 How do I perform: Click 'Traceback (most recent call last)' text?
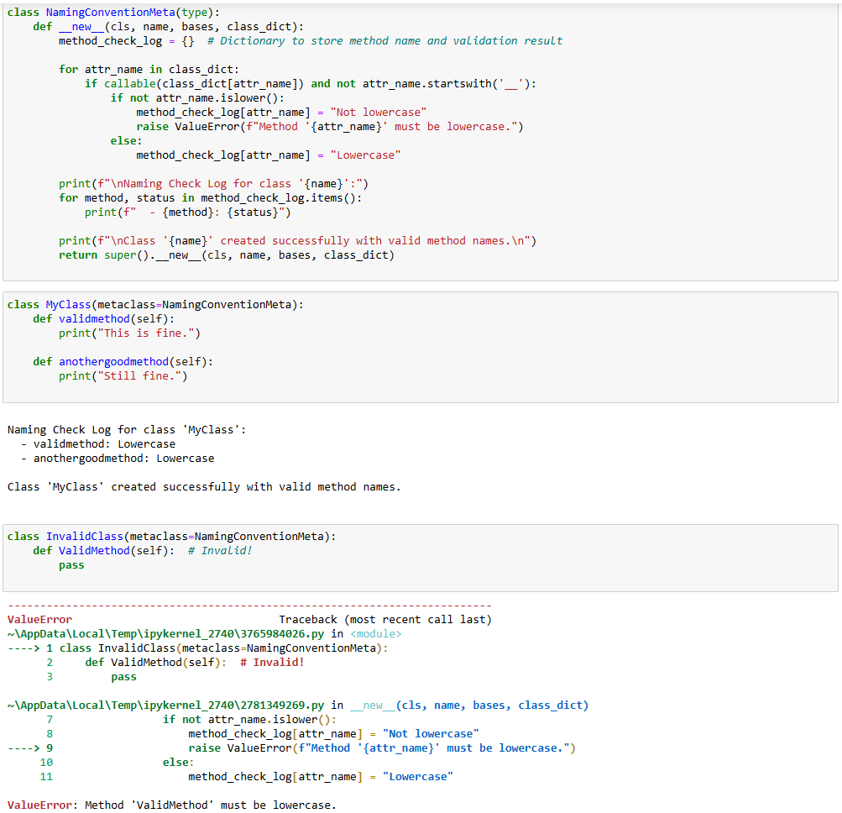pyautogui.click(x=385, y=620)
